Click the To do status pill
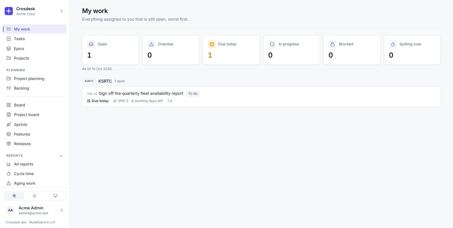Image resolution: width=453 pixels, height=228 pixels. pos(193,94)
